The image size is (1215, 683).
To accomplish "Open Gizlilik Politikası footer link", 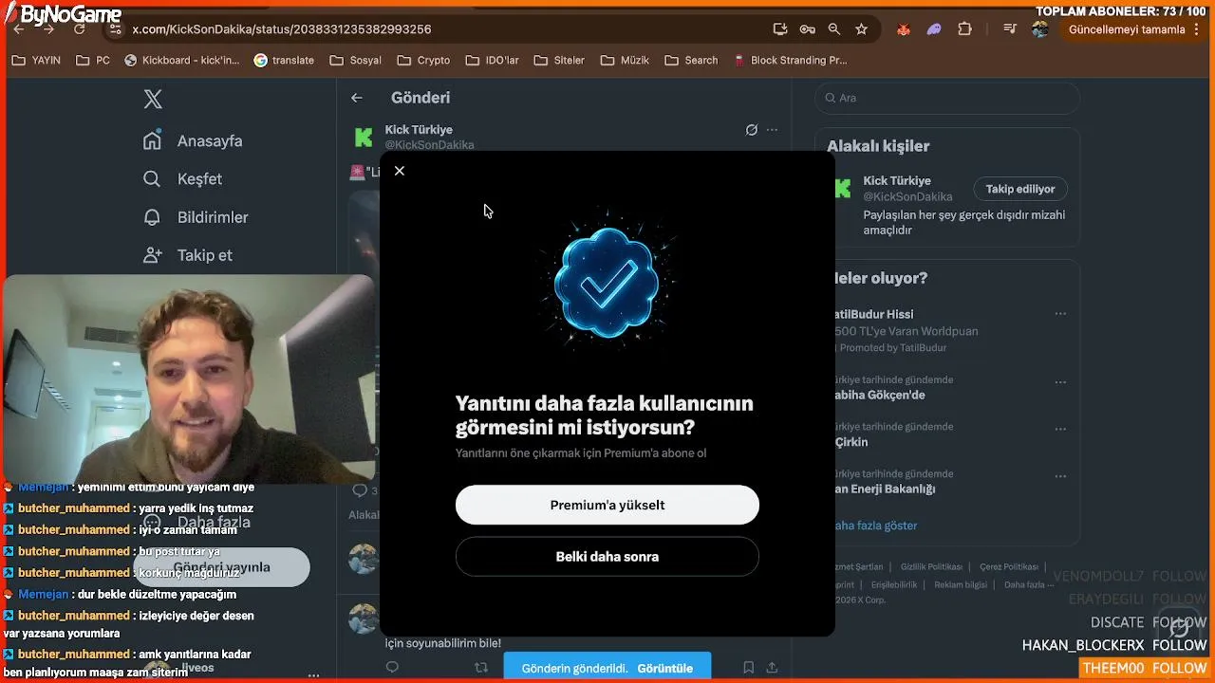I will 931,566.
